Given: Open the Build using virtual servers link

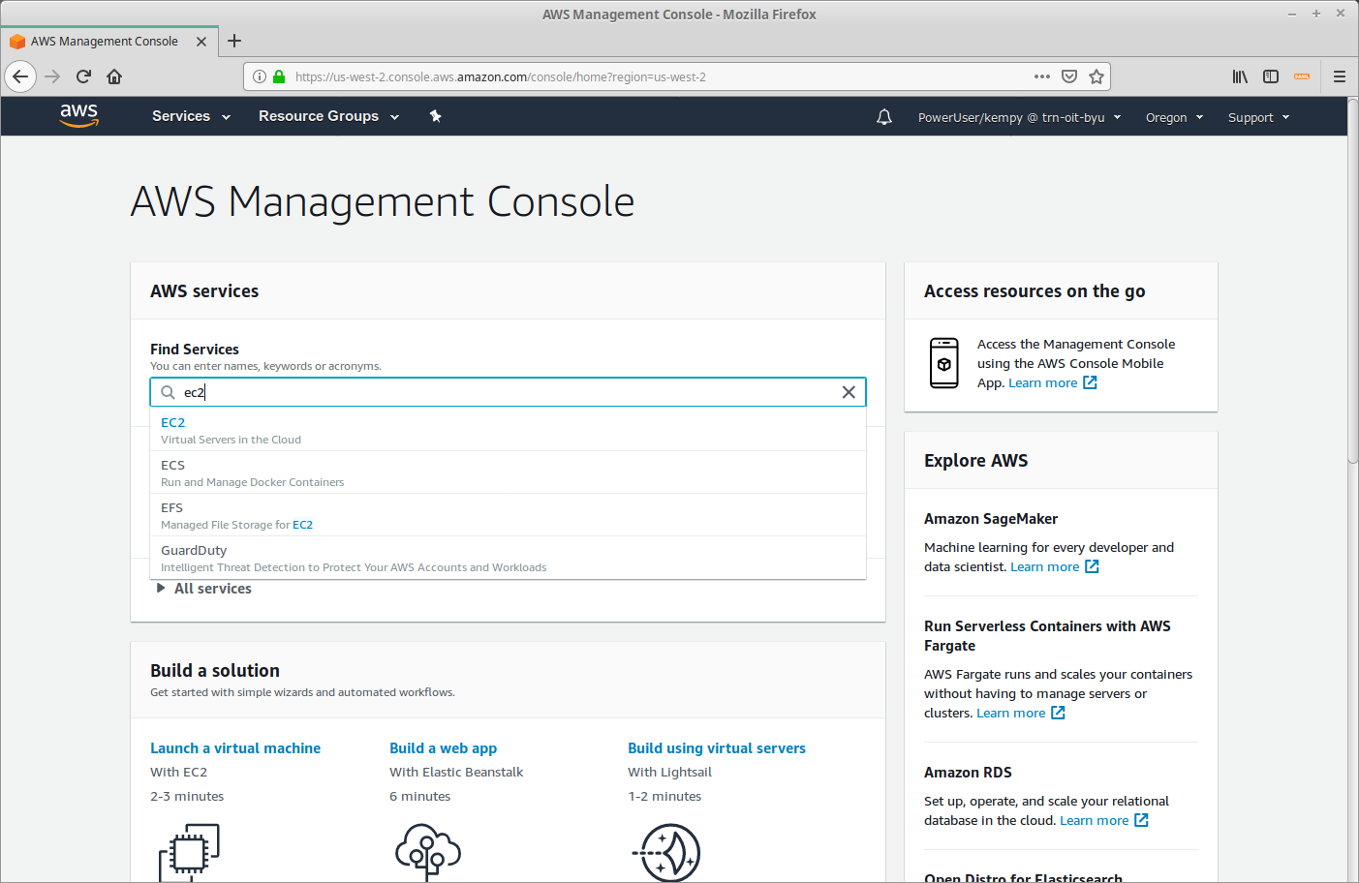Looking at the screenshot, I should click(717, 748).
